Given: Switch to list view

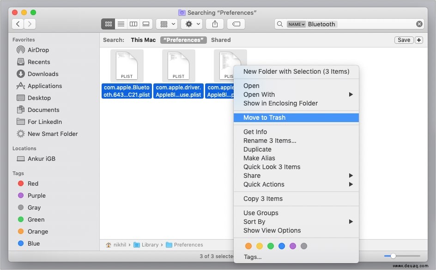Looking at the screenshot, I should point(121,24).
